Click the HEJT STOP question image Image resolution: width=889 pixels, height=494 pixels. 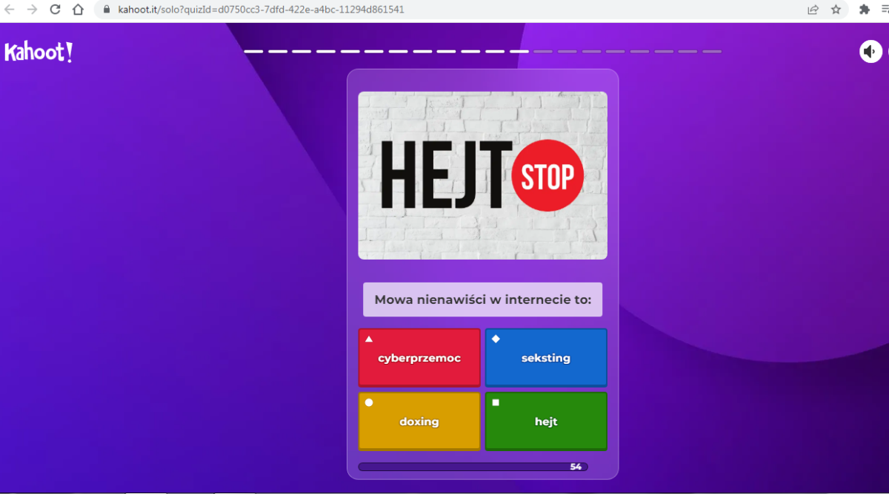(x=482, y=175)
